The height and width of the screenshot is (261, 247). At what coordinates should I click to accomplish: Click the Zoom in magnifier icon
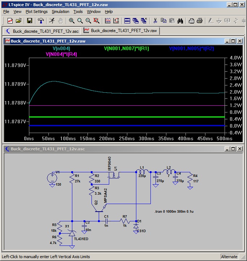(x=72, y=21)
